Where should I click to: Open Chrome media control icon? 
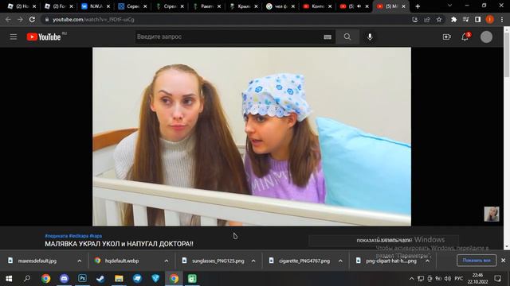point(465,19)
